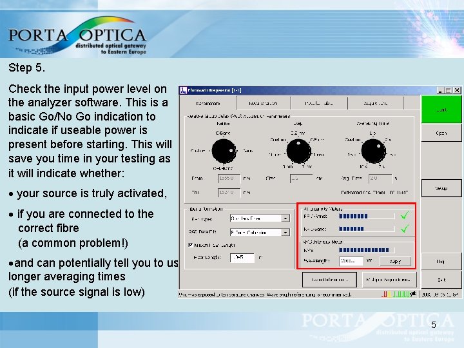This screenshot has width=464, height=348.
Task: Click the RF C-Band intensity meter bar
Action: [x=367, y=217]
